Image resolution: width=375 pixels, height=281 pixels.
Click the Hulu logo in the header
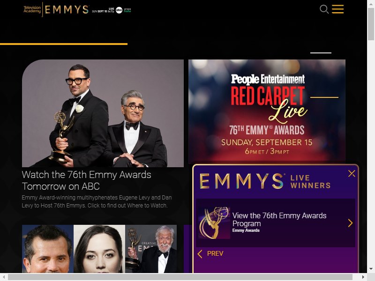coord(127,10)
